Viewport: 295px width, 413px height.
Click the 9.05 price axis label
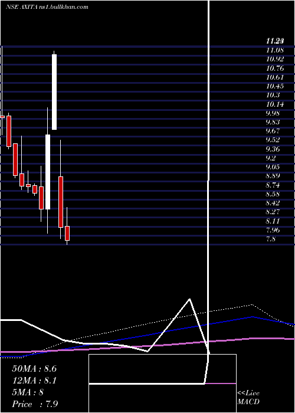(x=273, y=167)
